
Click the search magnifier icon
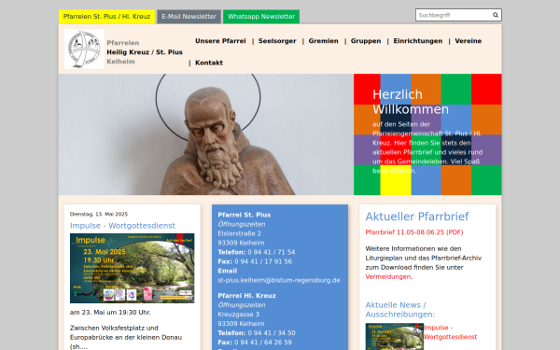tap(496, 15)
